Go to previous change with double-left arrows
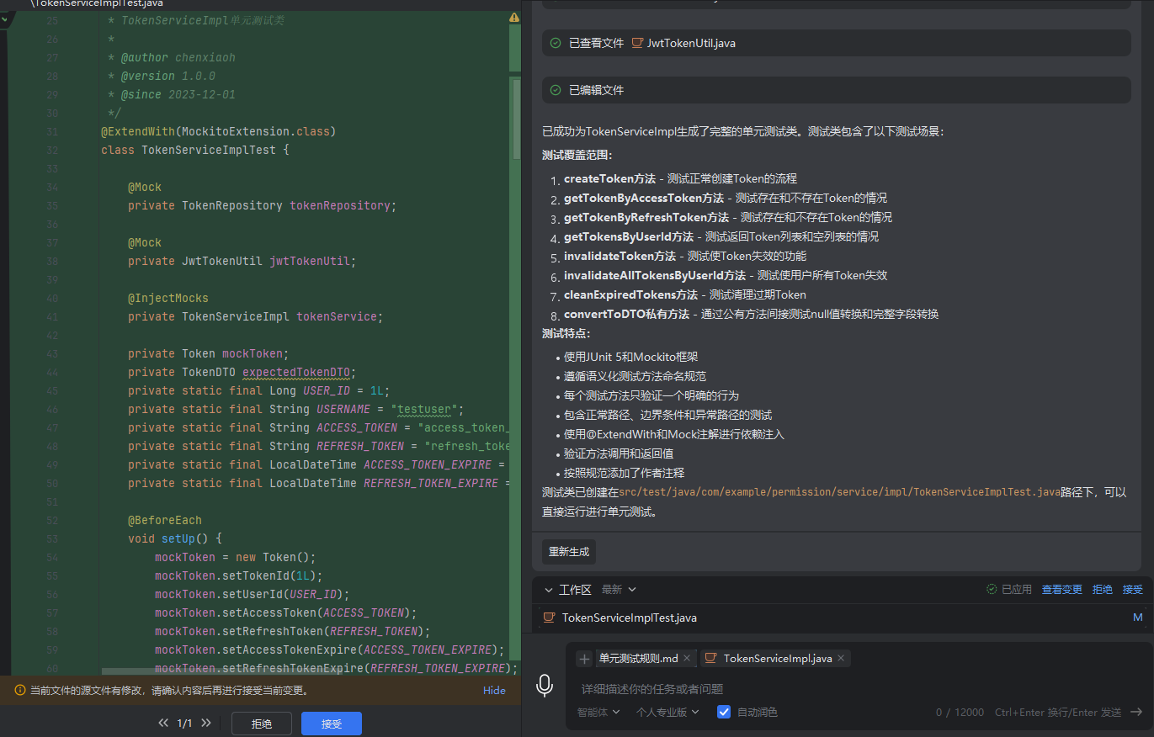Viewport: 1154px width, 737px height. click(x=163, y=724)
